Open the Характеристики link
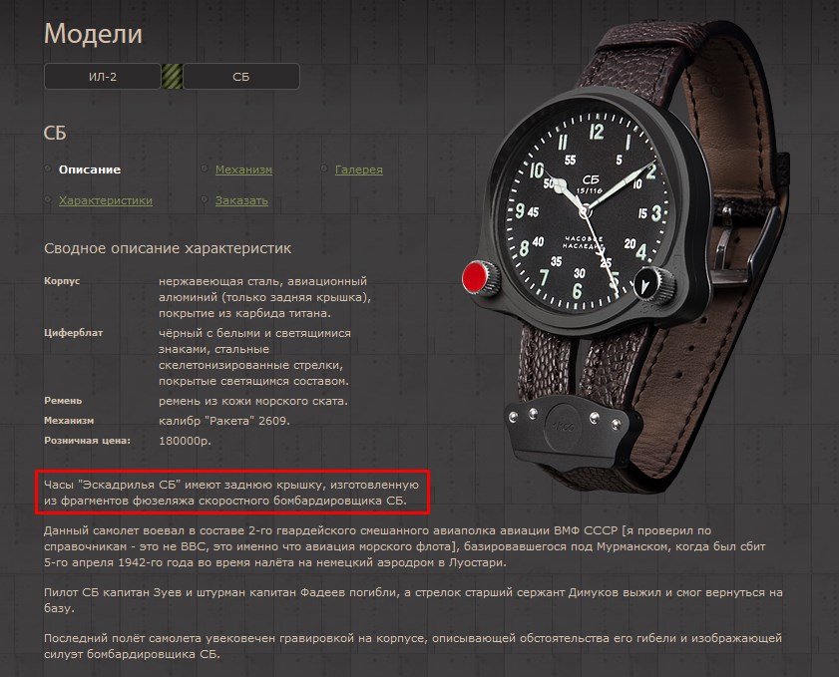839x677 pixels. click(106, 200)
